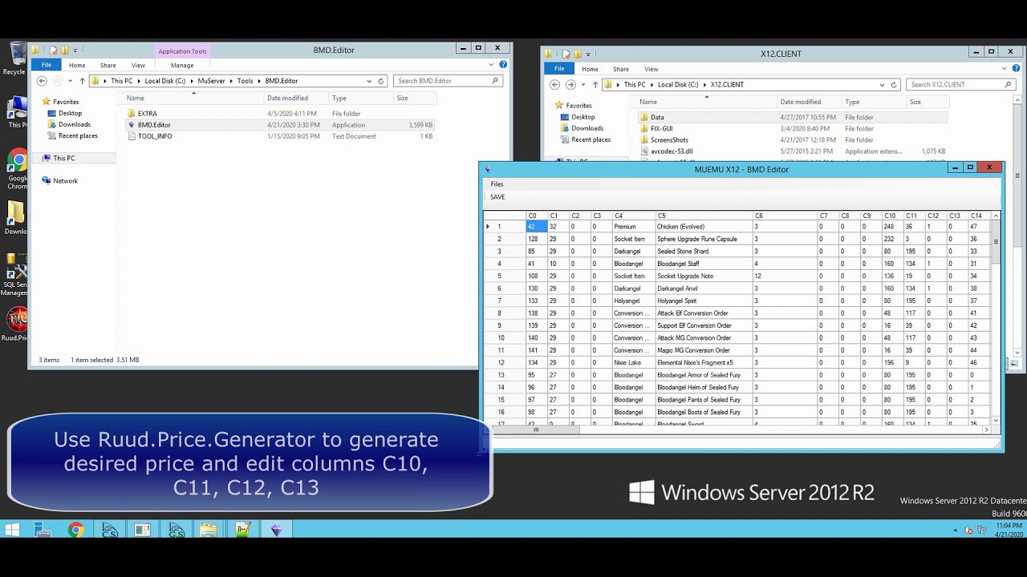Open Share tab in BMD.Editor explorer window
The image size is (1027, 577).
point(108,65)
